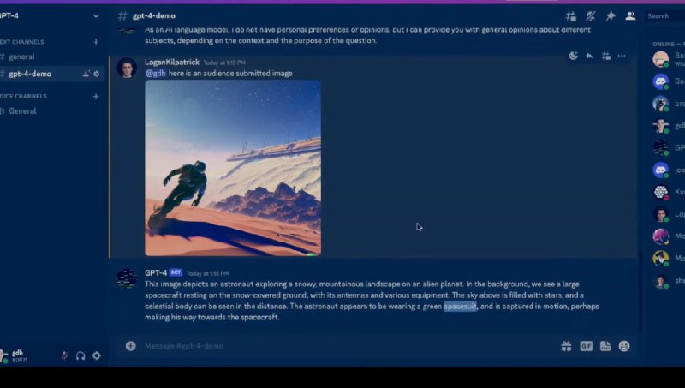This screenshot has width=685, height=388.
Task: Add a new text channel plus icon
Action: pos(96,42)
